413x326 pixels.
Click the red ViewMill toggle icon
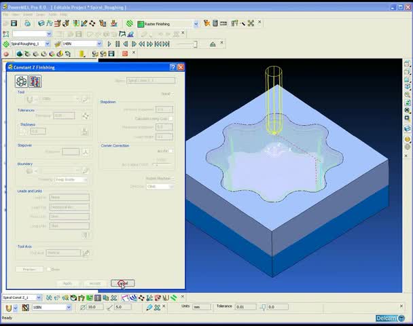click(6, 54)
